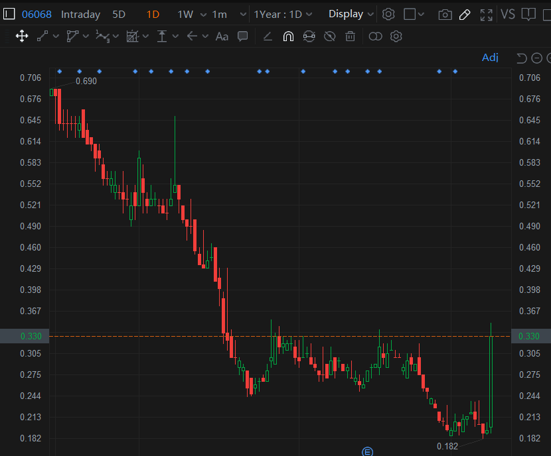Enter fullscreen chart mode
The height and width of the screenshot is (456, 551).
click(x=487, y=15)
